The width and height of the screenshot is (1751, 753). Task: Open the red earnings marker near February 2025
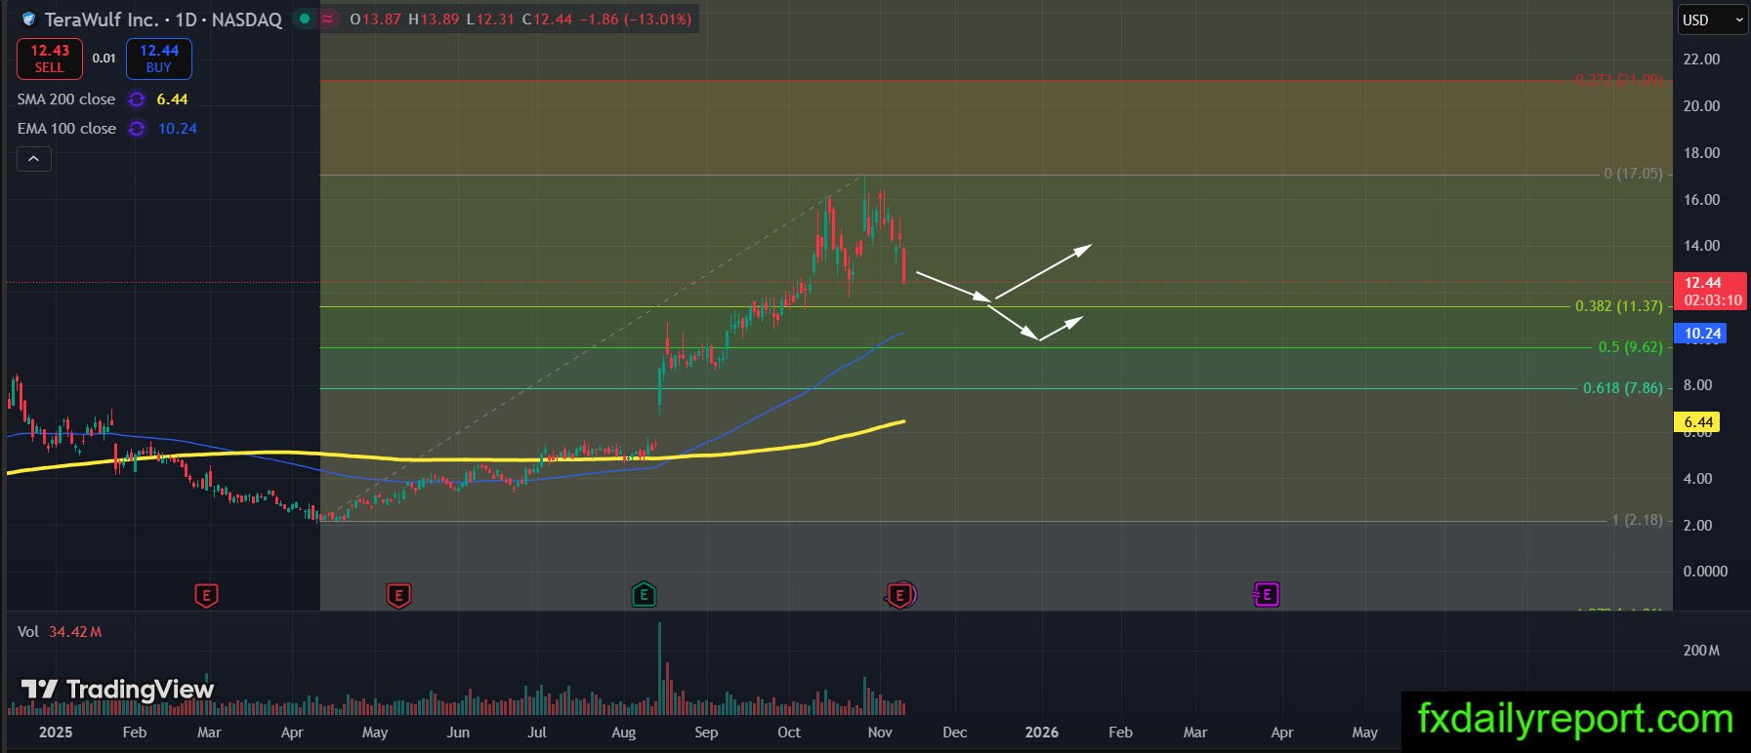206,595
